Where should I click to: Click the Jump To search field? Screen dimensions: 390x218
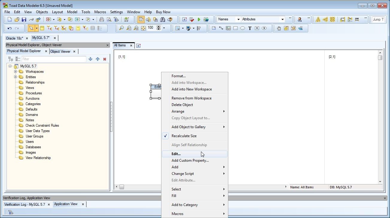(378, 19)
